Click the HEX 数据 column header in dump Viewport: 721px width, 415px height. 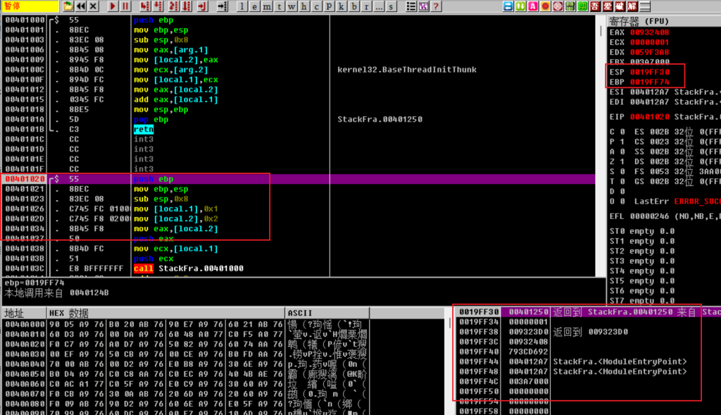coord(69,313)
